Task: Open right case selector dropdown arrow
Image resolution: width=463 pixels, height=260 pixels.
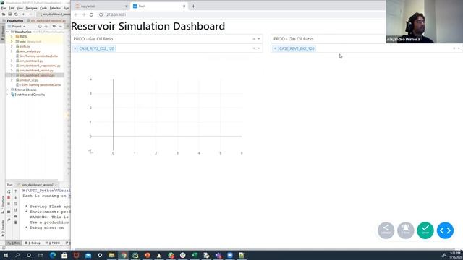Action: pyautogui.click(x=459, y=48)
